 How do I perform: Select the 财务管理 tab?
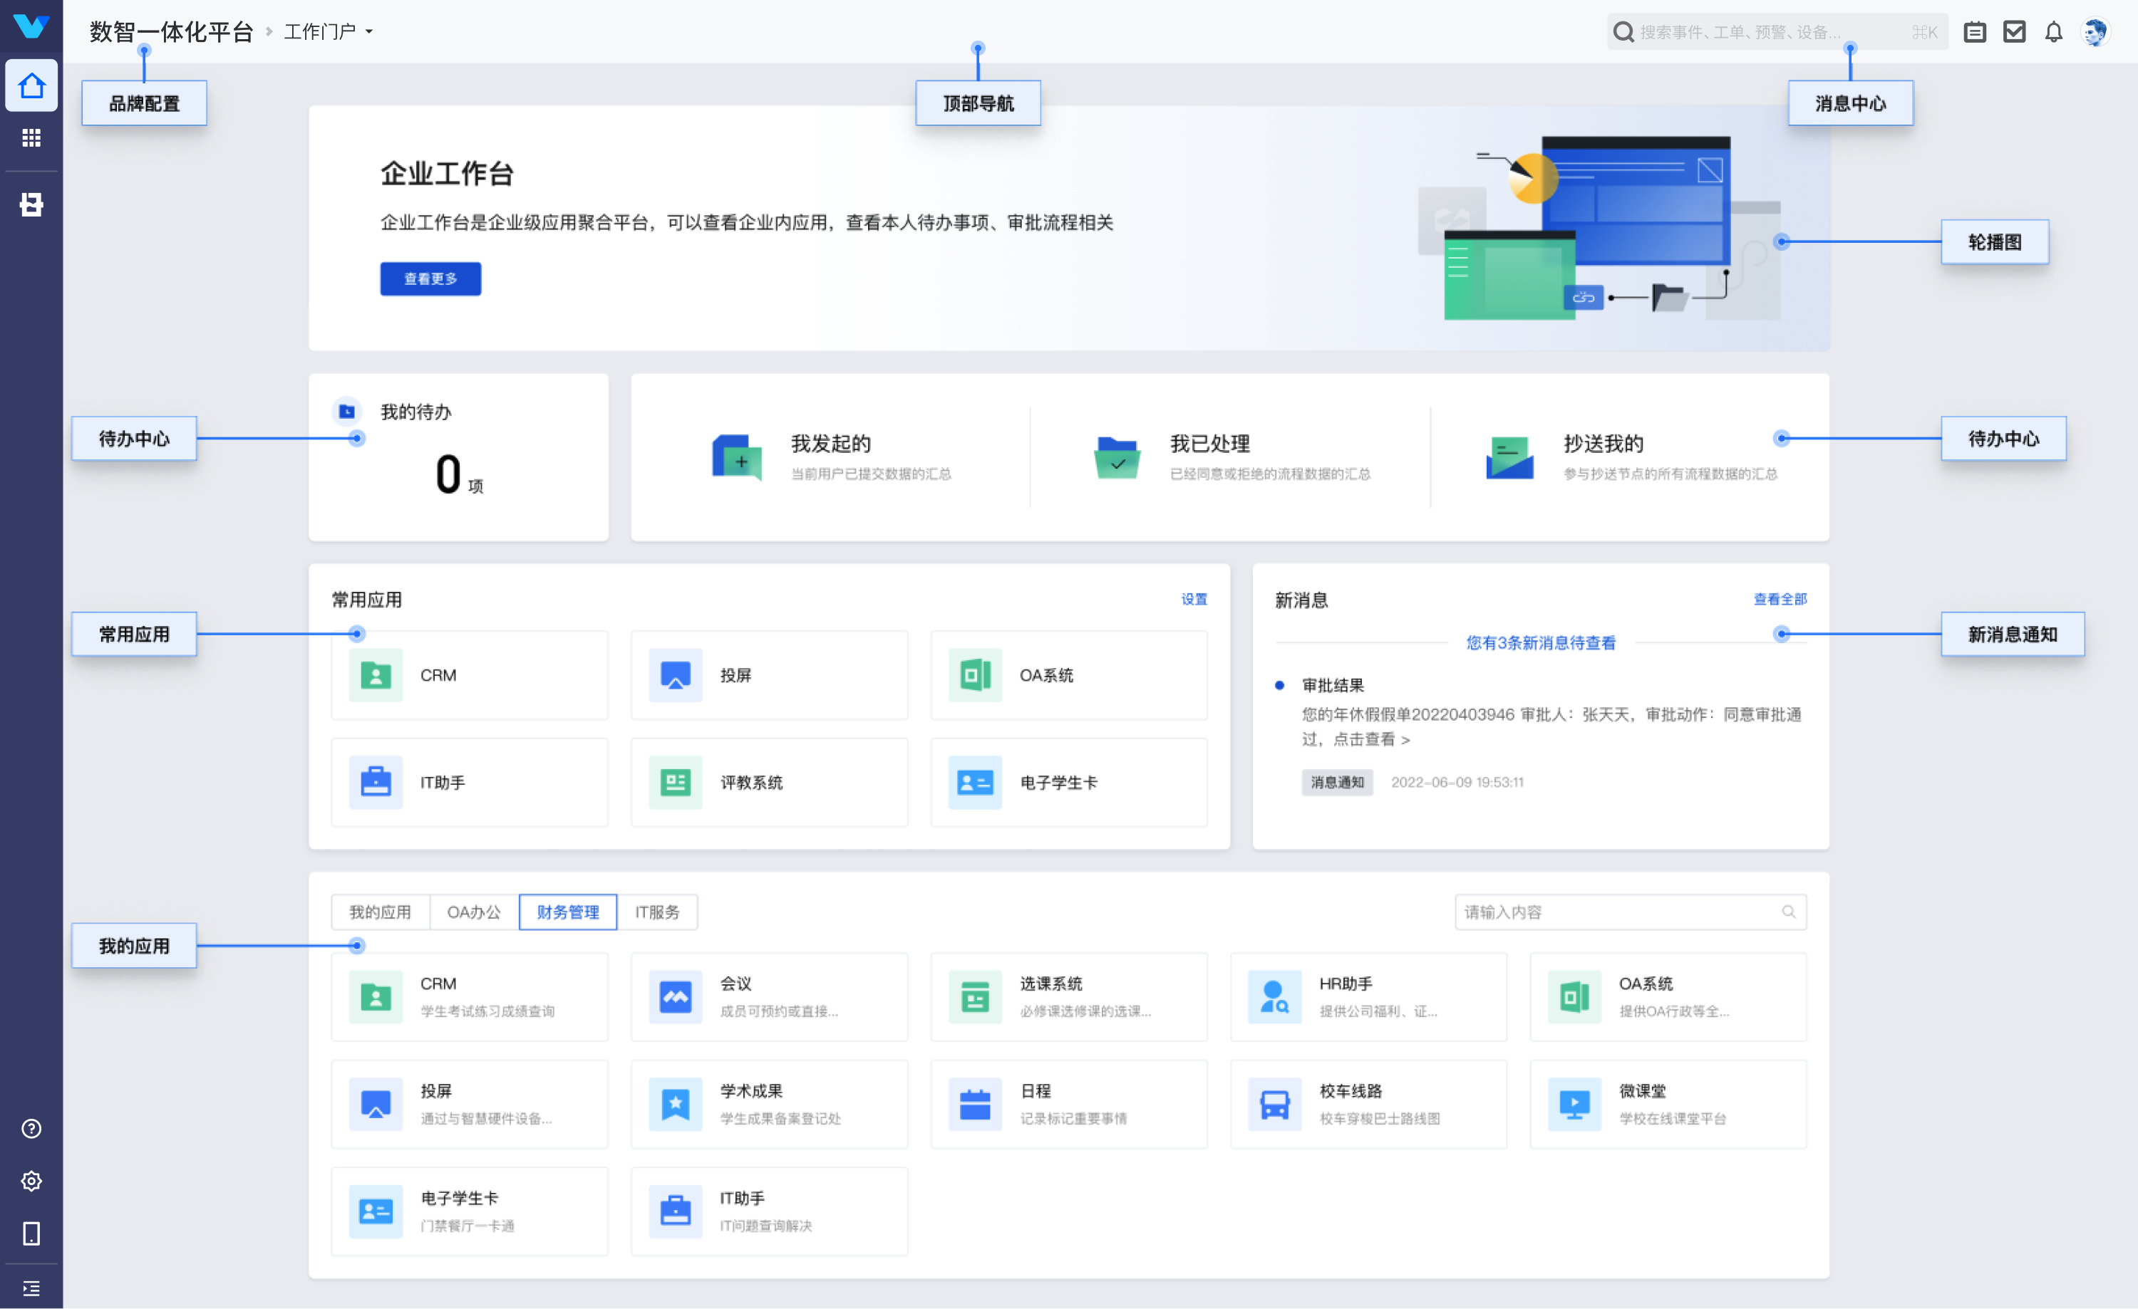coord(567,912)
